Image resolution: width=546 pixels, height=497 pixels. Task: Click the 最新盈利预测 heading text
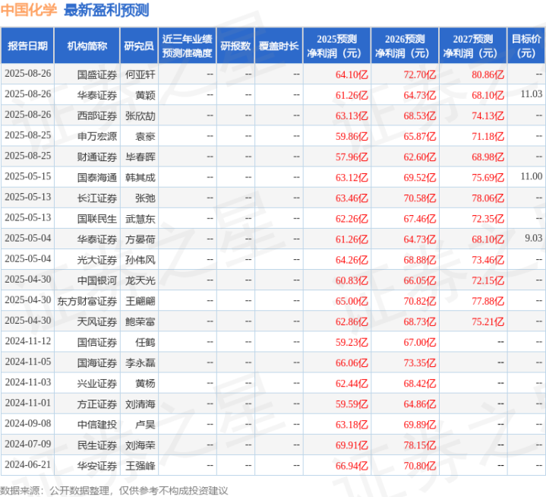pyautogui.click(x=106, y=11)
